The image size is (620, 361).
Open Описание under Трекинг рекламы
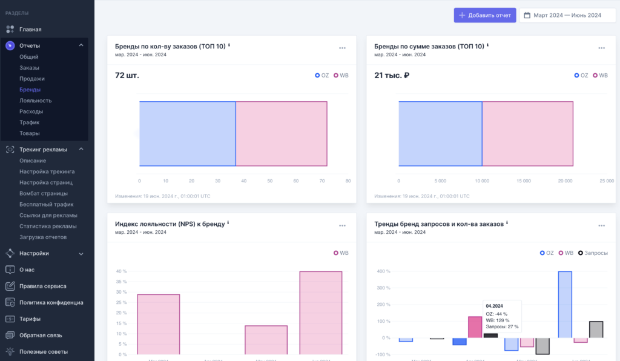tap(33, 161)
